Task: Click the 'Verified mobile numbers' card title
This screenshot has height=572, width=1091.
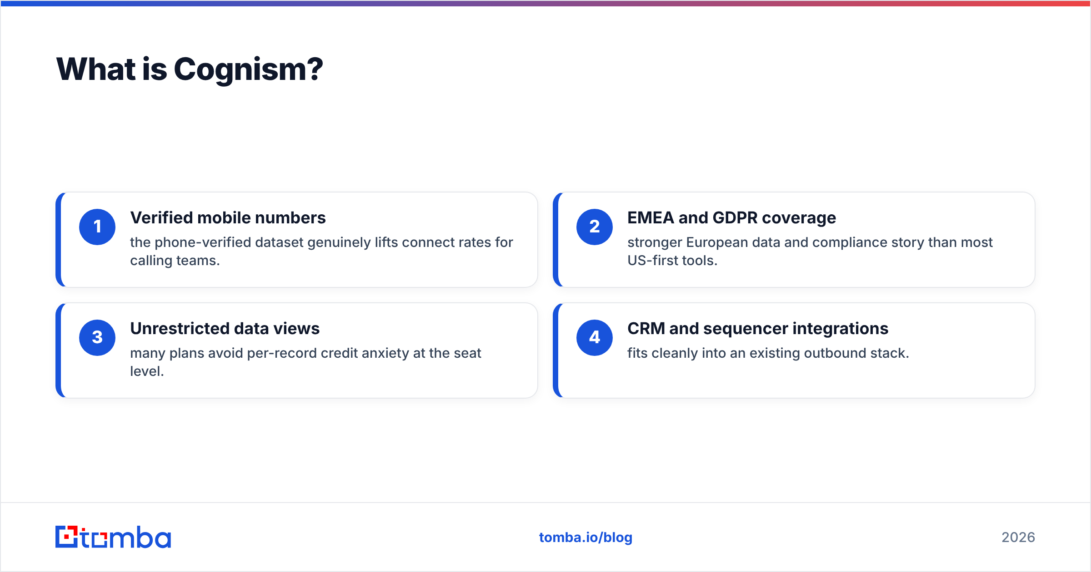Action: [x=228, y=218]
